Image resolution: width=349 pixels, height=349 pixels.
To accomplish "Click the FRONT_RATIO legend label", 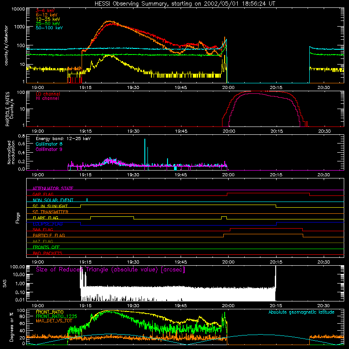I will point(50,312).
